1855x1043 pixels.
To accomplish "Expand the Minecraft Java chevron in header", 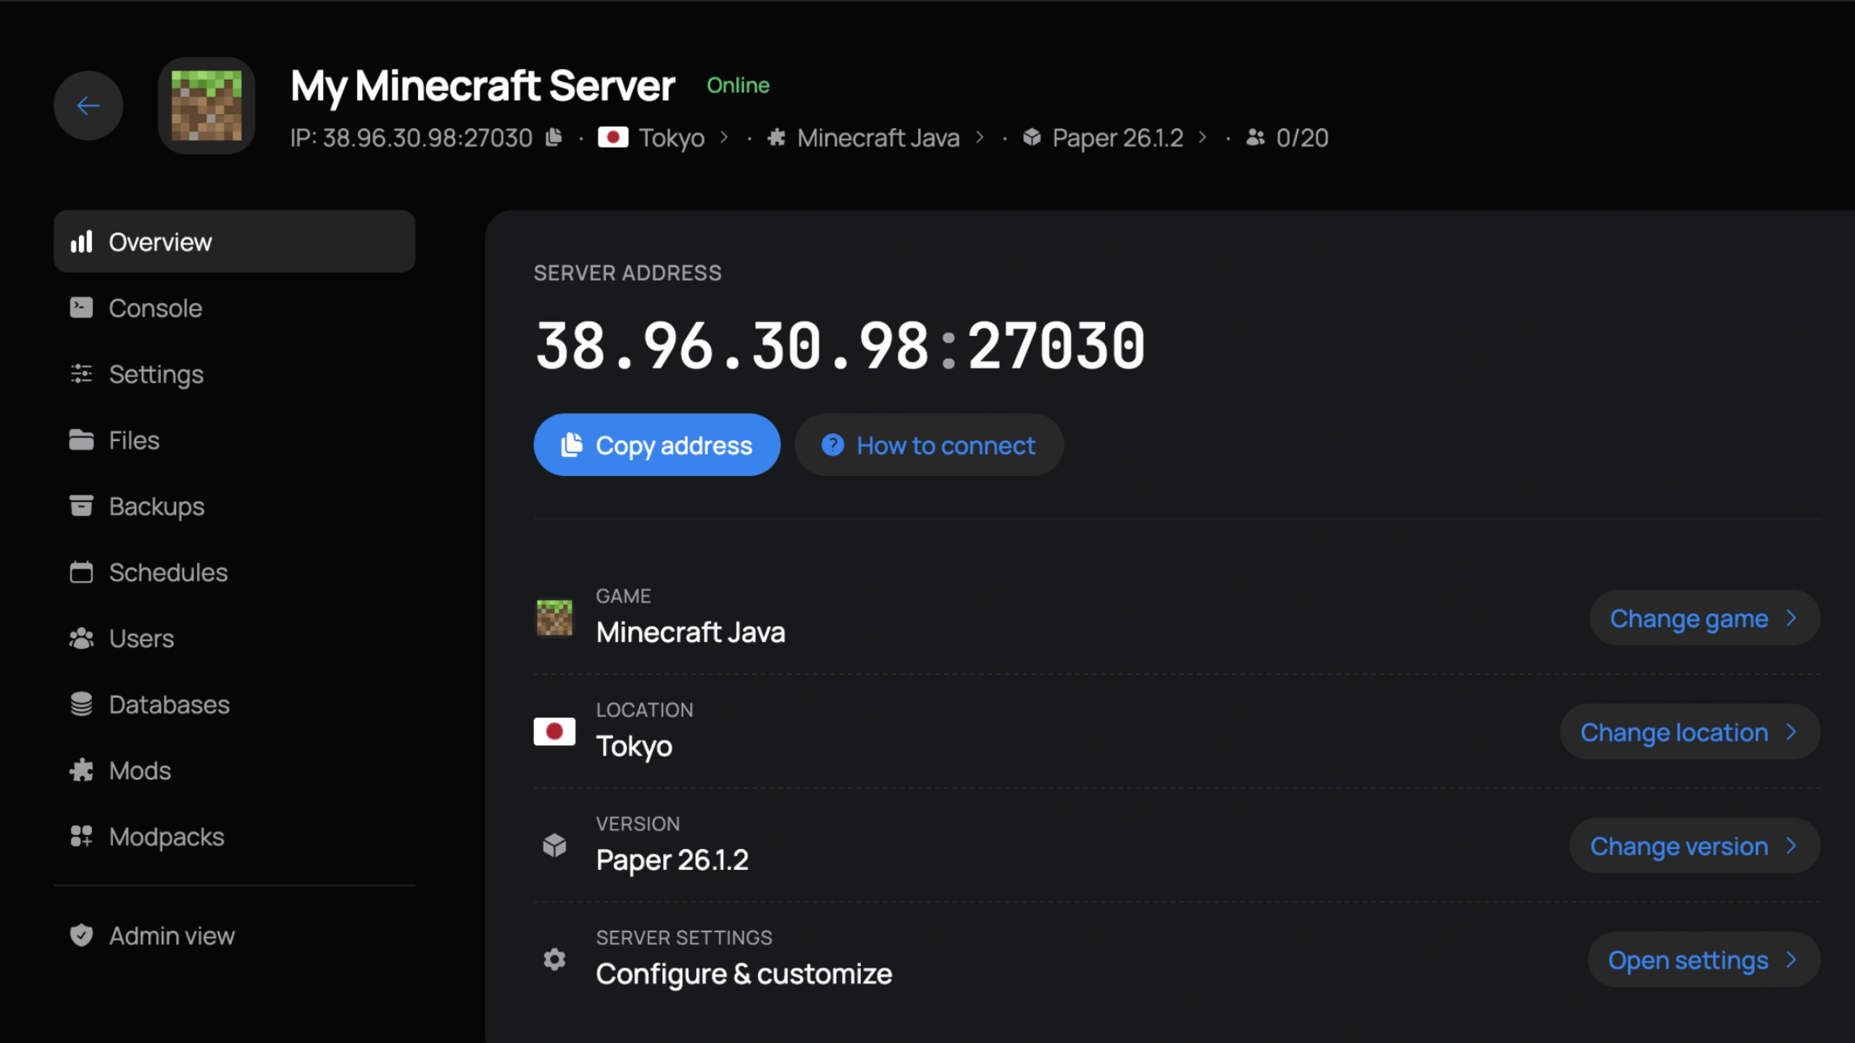I will (980, 137).
